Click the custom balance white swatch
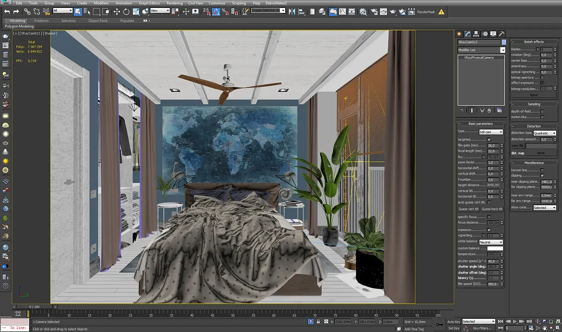The image size is (562, 332). [x=495, y=248]
